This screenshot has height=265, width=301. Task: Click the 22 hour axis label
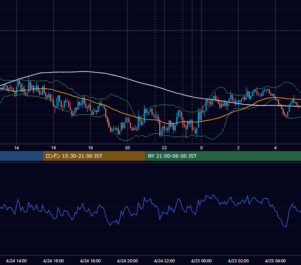click(164, 148)
